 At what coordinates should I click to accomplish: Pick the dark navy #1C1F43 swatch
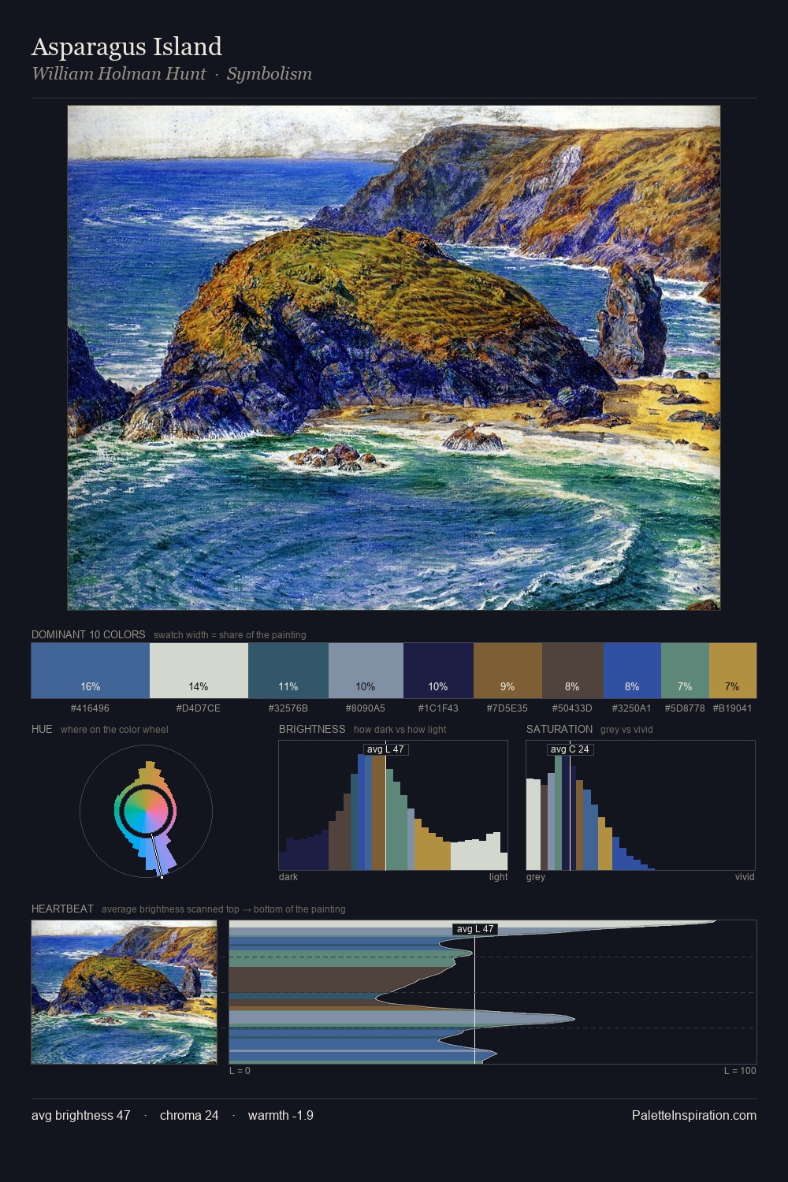pyautogui.click(x=438, y=671)
